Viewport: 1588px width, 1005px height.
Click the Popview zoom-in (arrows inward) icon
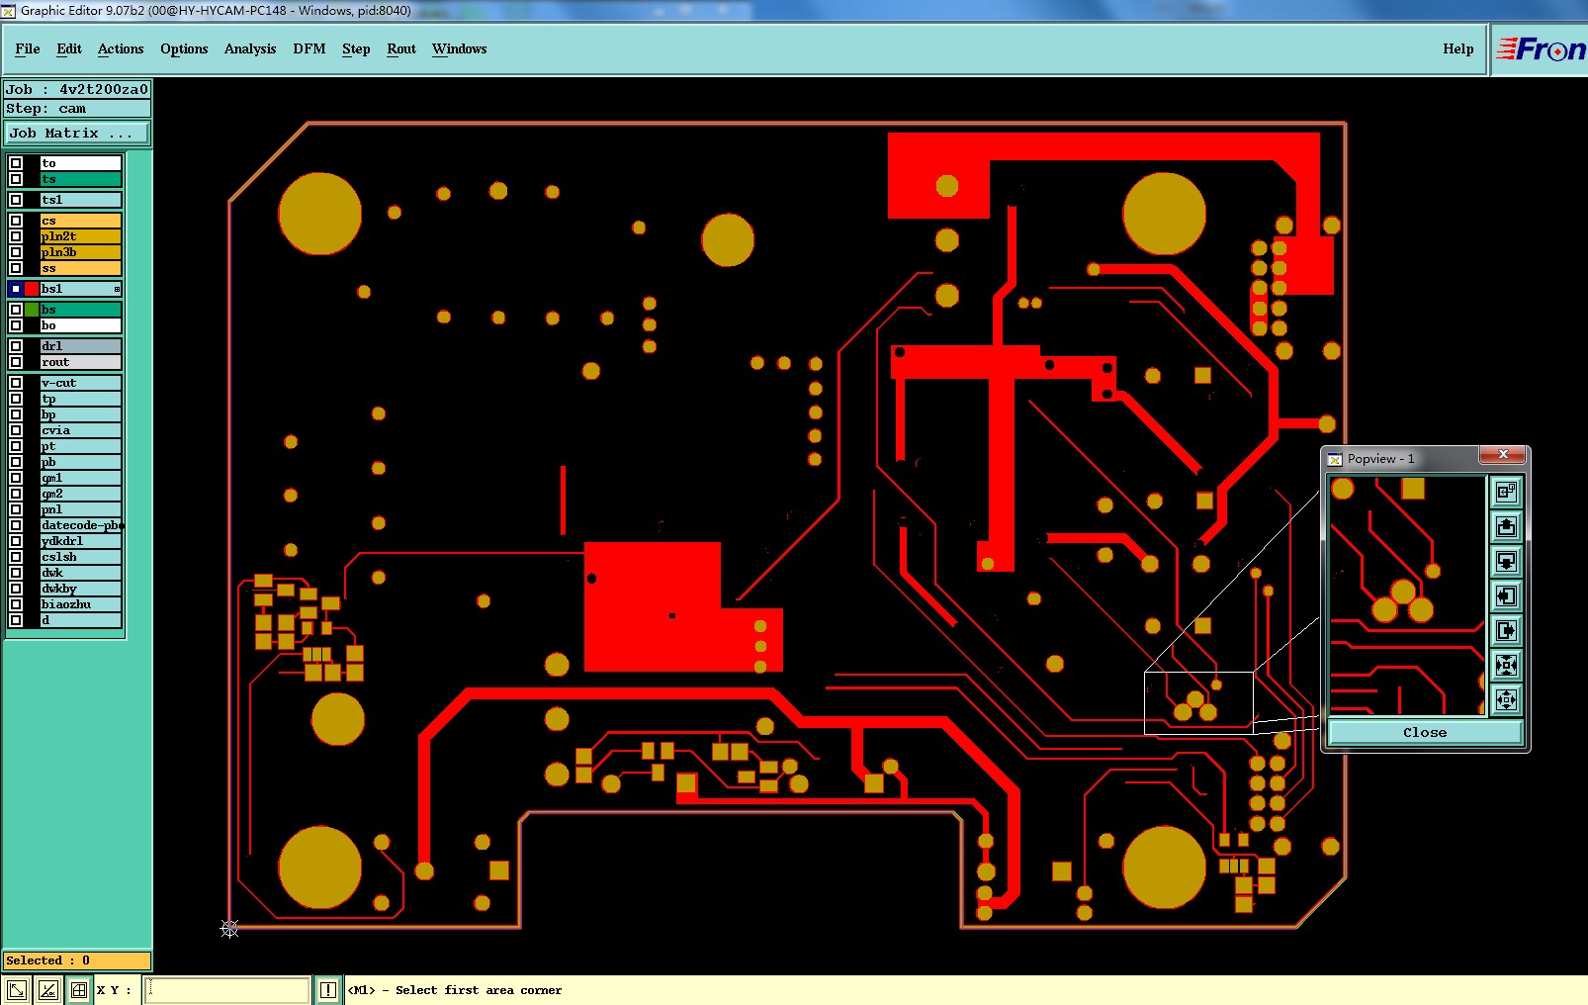tap(1506, 665)
